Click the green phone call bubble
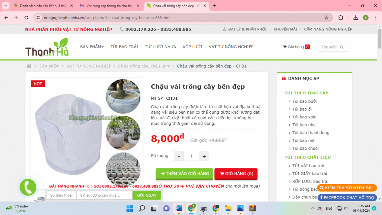The height and width of the screenshot is (215, 382). coord(28,187)
